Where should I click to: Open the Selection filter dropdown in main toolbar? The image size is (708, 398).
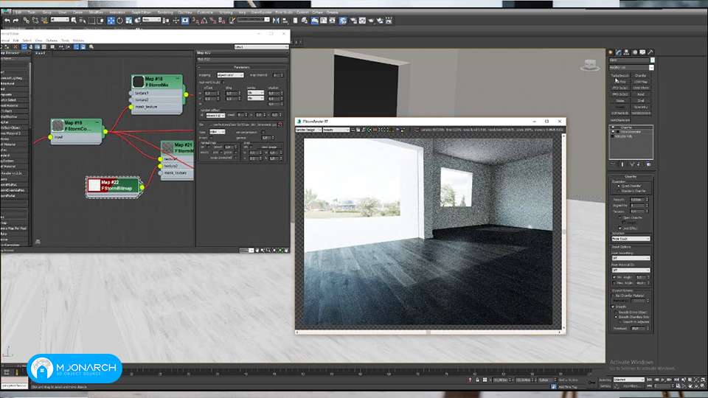[60, 20]
